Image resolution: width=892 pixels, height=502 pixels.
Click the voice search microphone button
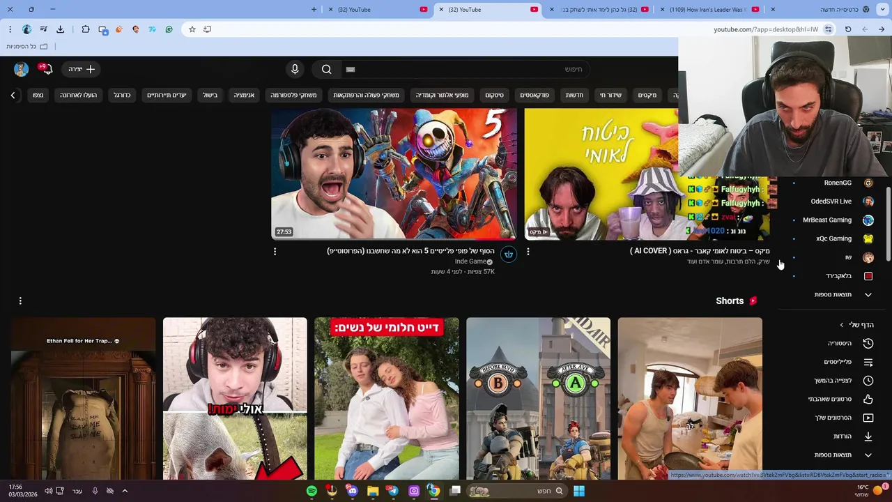pos(295,69)
